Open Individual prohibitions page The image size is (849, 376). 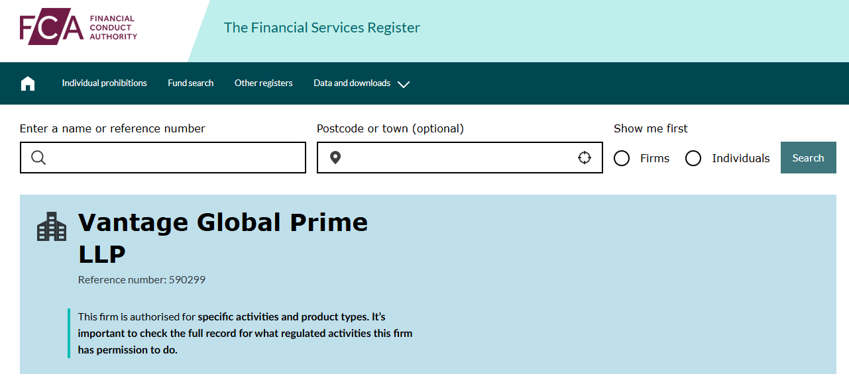coord(105,83)
